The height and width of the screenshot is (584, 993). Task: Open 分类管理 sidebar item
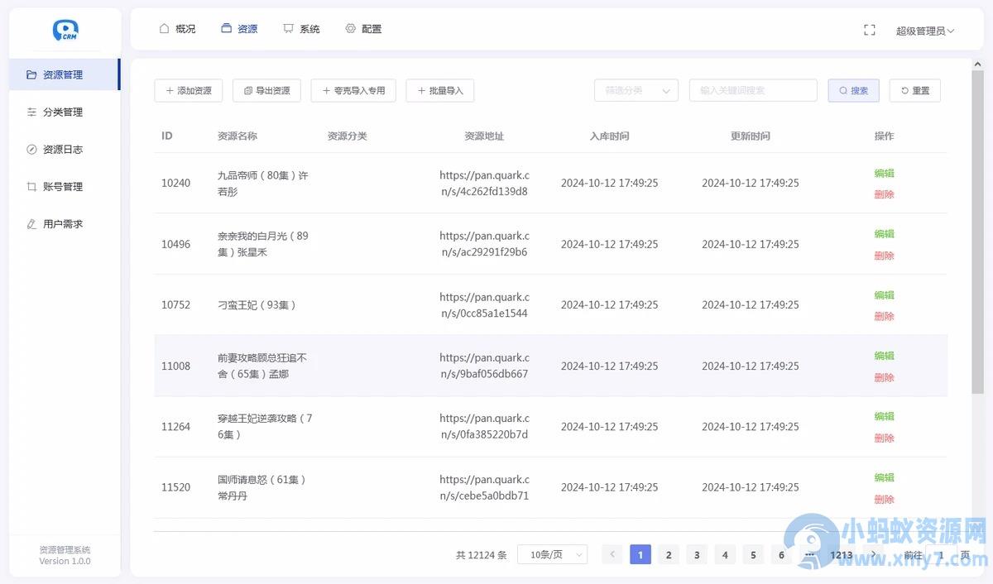[x=65, y=112]
